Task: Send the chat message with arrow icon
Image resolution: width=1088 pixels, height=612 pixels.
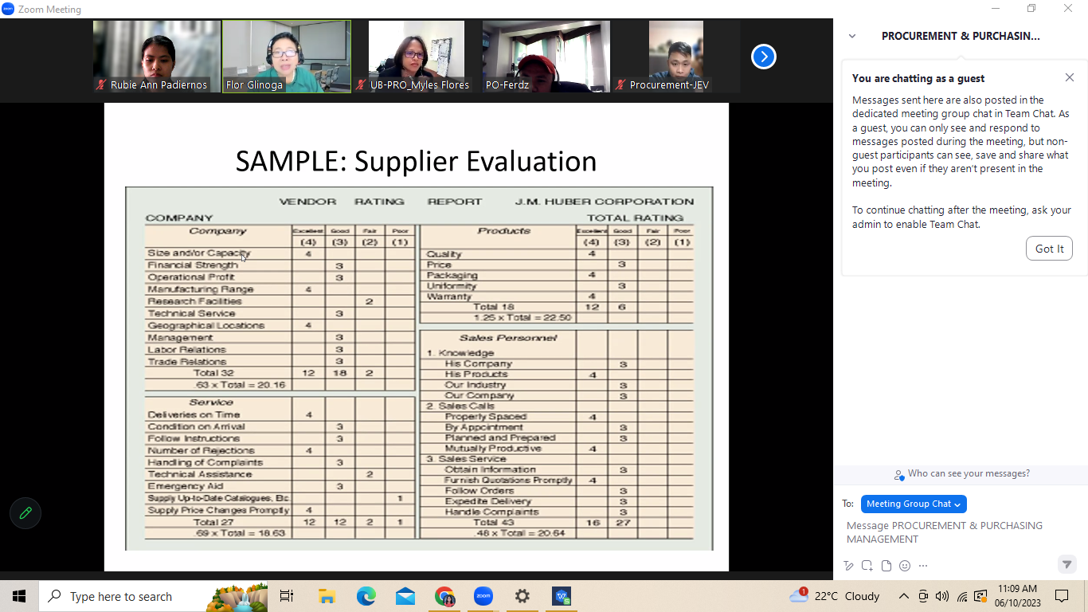Action: [1066, 564]
